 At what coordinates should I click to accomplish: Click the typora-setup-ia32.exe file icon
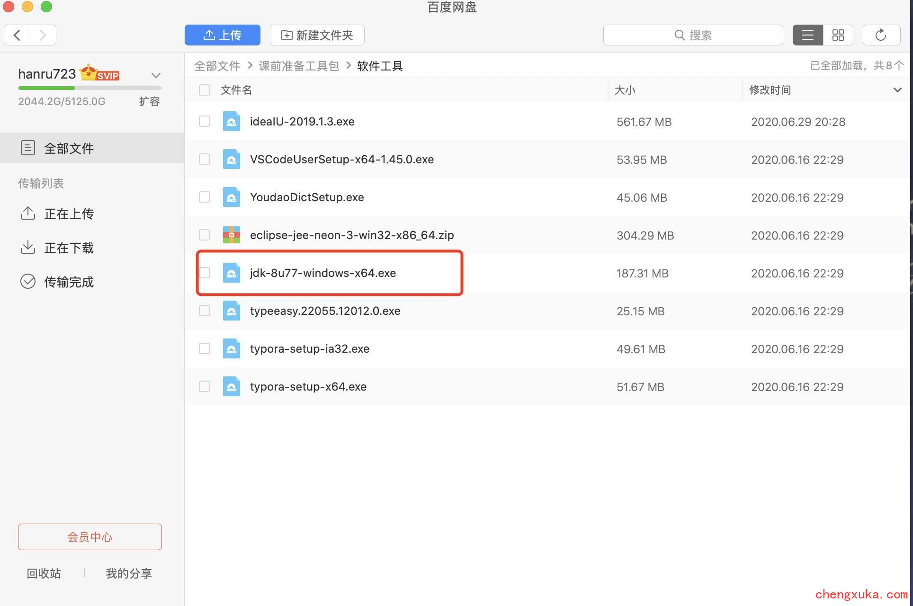click(232, 348)
